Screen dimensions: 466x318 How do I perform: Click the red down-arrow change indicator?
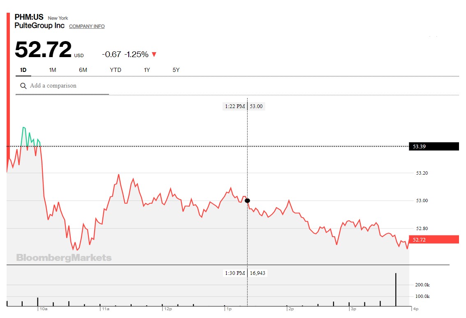coord(154,55)
